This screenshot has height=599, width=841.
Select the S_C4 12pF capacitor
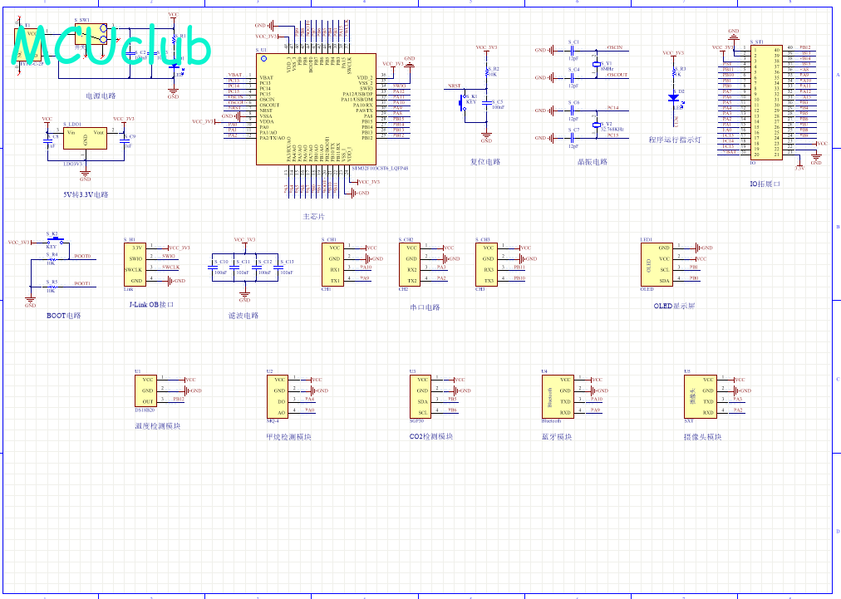point(573,78)
